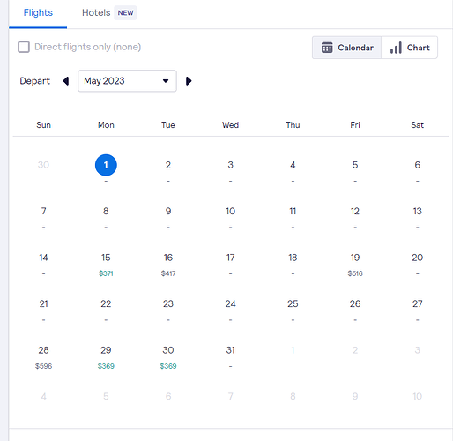Open the Hotels tab
The width and height of the screenshot is (453, 441).
pyautogui.click(x=96, y=13)
